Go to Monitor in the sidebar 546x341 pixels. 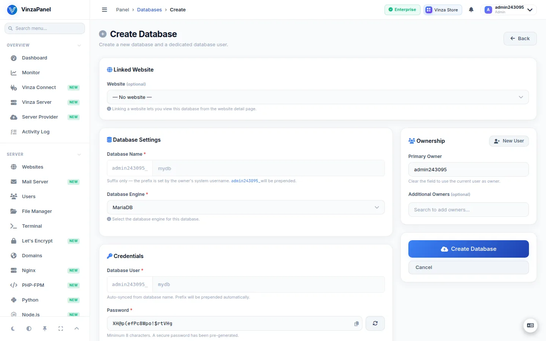click(x=45, y=73)
